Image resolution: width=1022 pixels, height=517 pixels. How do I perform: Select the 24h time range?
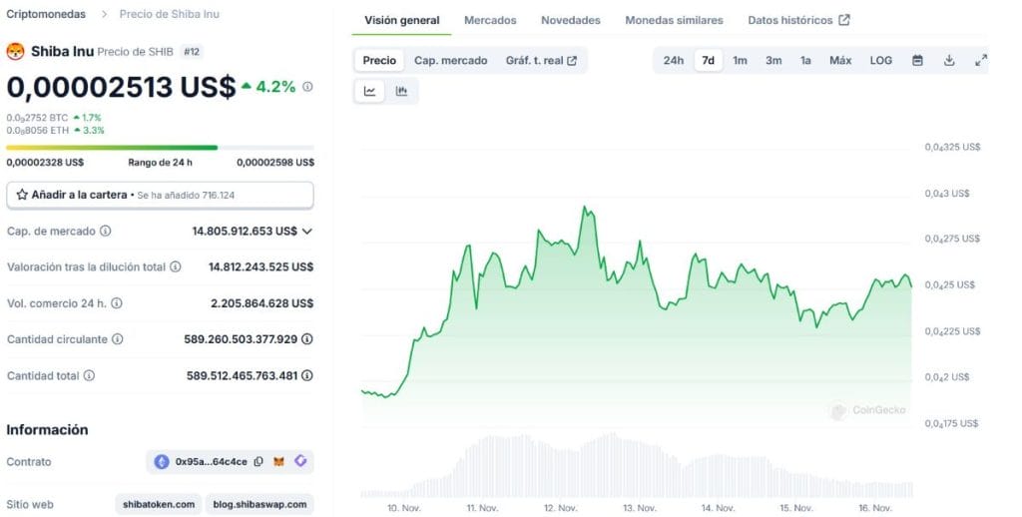pyautogui.click(x=674, y=61)
